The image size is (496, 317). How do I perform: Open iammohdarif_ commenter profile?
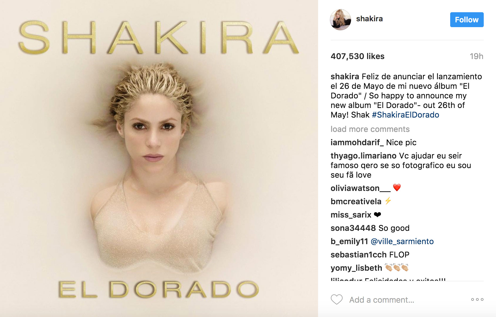point(357,143)
